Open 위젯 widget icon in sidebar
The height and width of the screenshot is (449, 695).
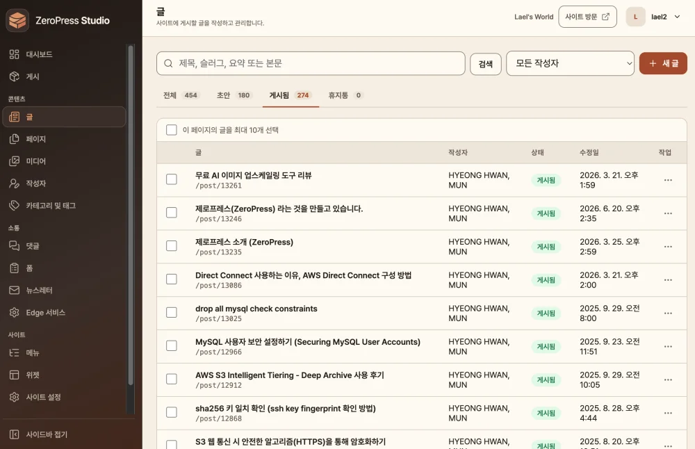click(14, 375)
